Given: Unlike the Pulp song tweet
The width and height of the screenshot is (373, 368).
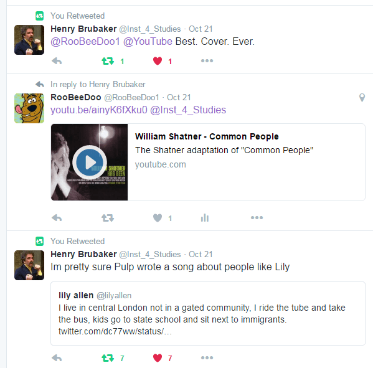Looking at the screenshot, I should tap(158, 358).
